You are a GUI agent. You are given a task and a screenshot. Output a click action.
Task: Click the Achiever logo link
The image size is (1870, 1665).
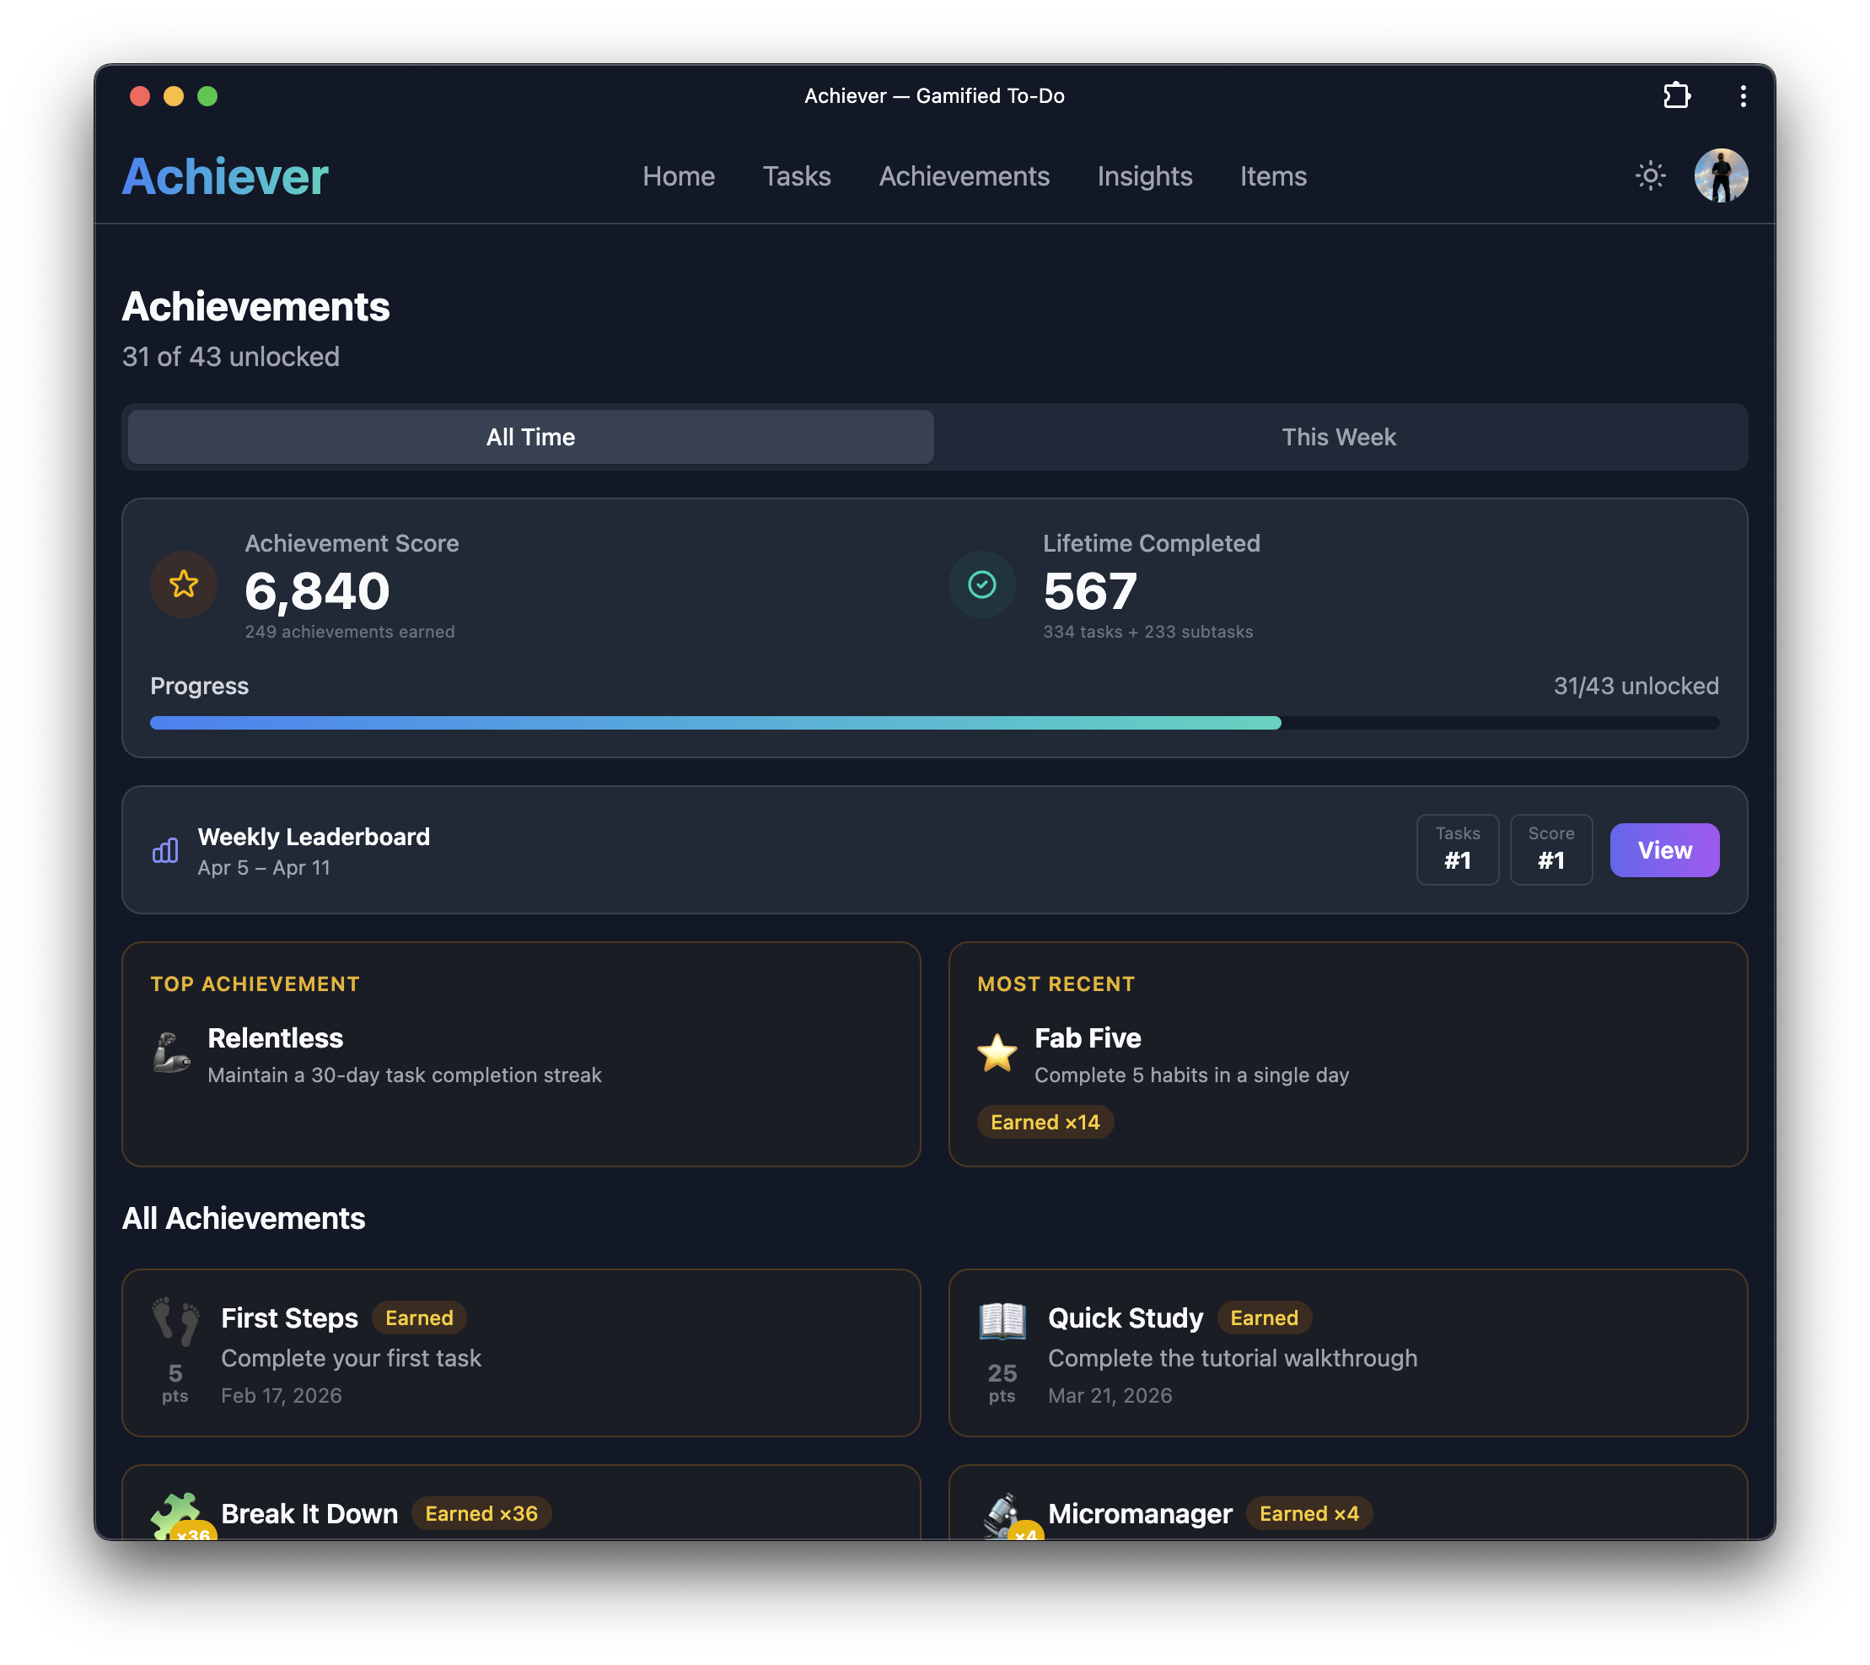(224, 175)
